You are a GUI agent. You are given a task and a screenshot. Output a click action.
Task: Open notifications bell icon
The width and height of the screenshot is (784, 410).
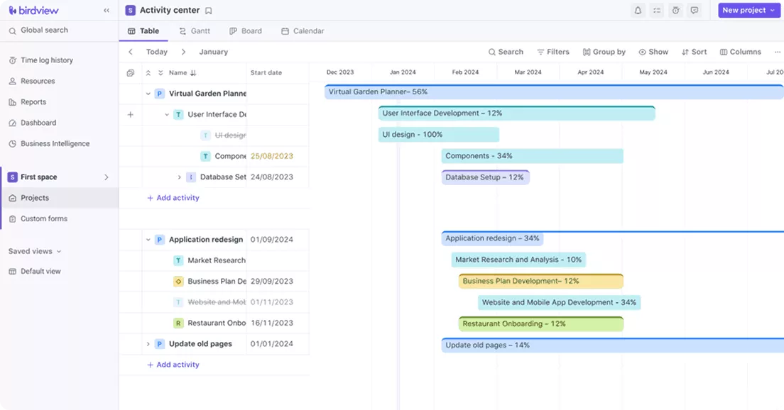pos(638,11)
